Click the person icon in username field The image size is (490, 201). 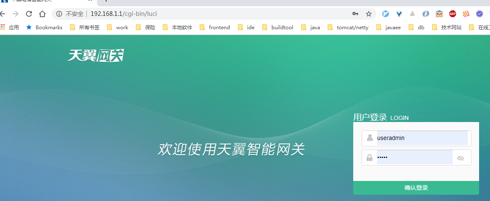tap(370, 137)
